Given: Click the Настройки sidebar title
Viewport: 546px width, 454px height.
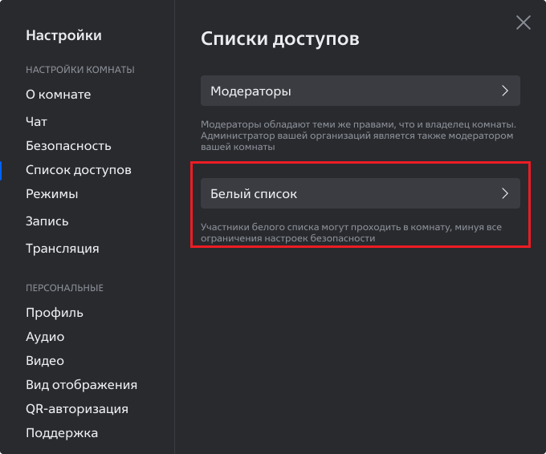Looking at the screenshot, I should point(63,35).
